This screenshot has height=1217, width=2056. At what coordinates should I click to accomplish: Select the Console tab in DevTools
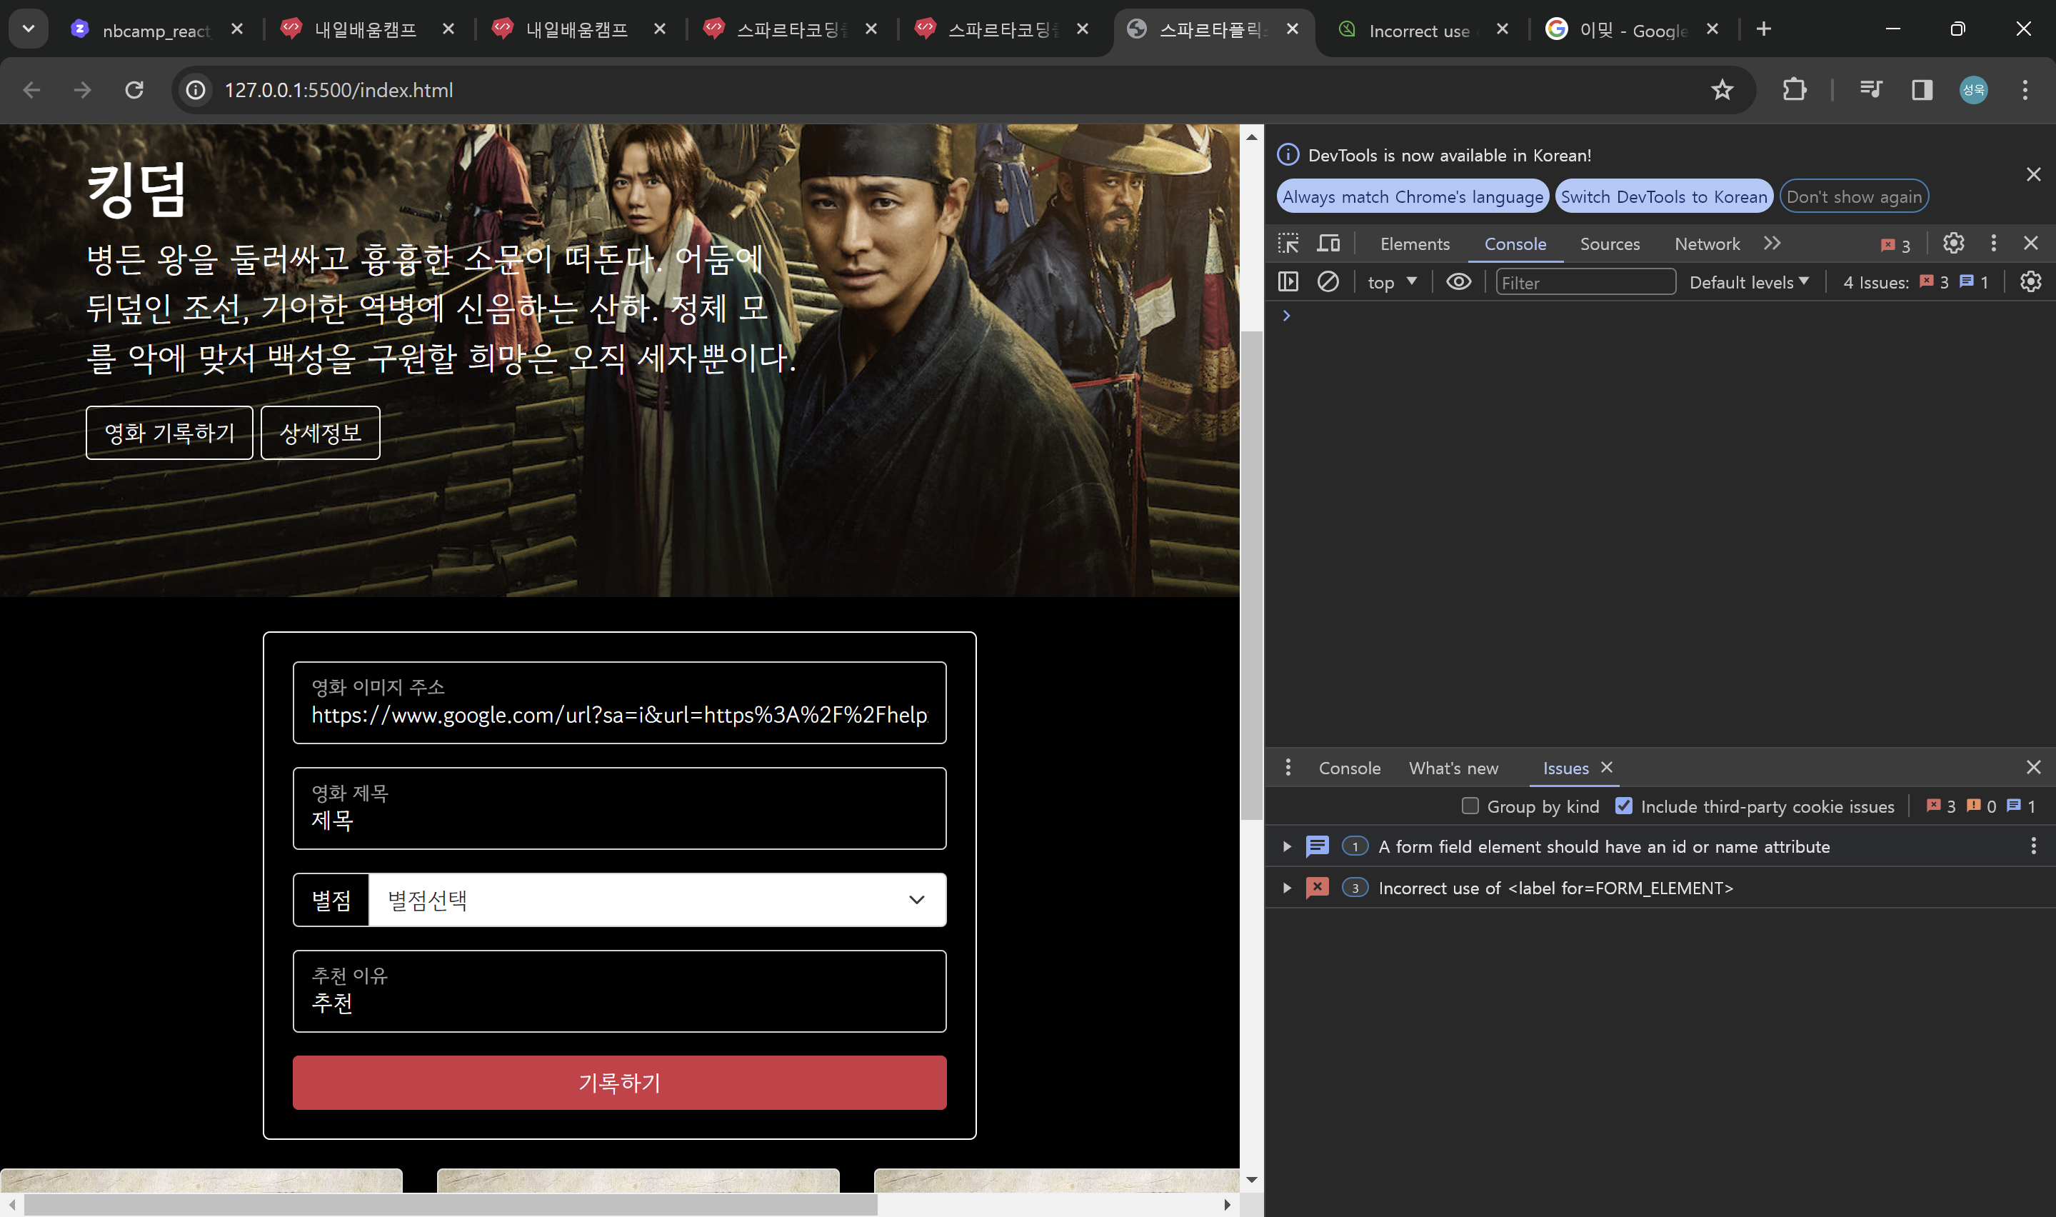(x=1515, y=244)
